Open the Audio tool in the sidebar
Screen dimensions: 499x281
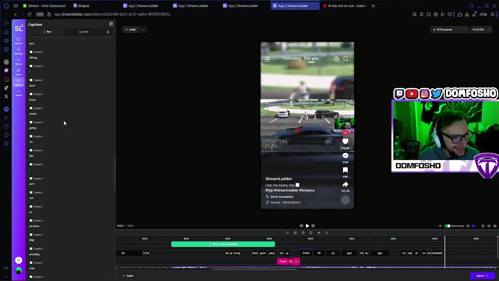(x=18, y=72)
